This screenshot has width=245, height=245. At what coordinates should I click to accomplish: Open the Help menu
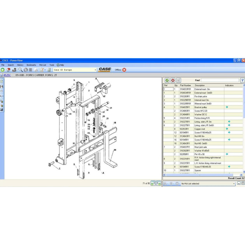tap(61, 65)
